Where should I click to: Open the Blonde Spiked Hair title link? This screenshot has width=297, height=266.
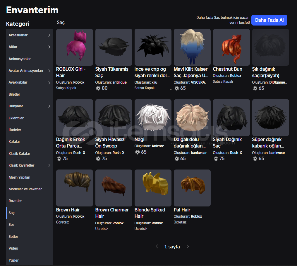[150, 213]
